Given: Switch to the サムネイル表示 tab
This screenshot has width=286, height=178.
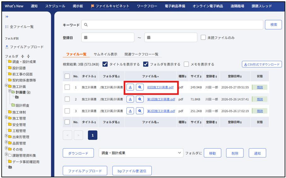Looking at the screenshot, I should coord(105,54).
